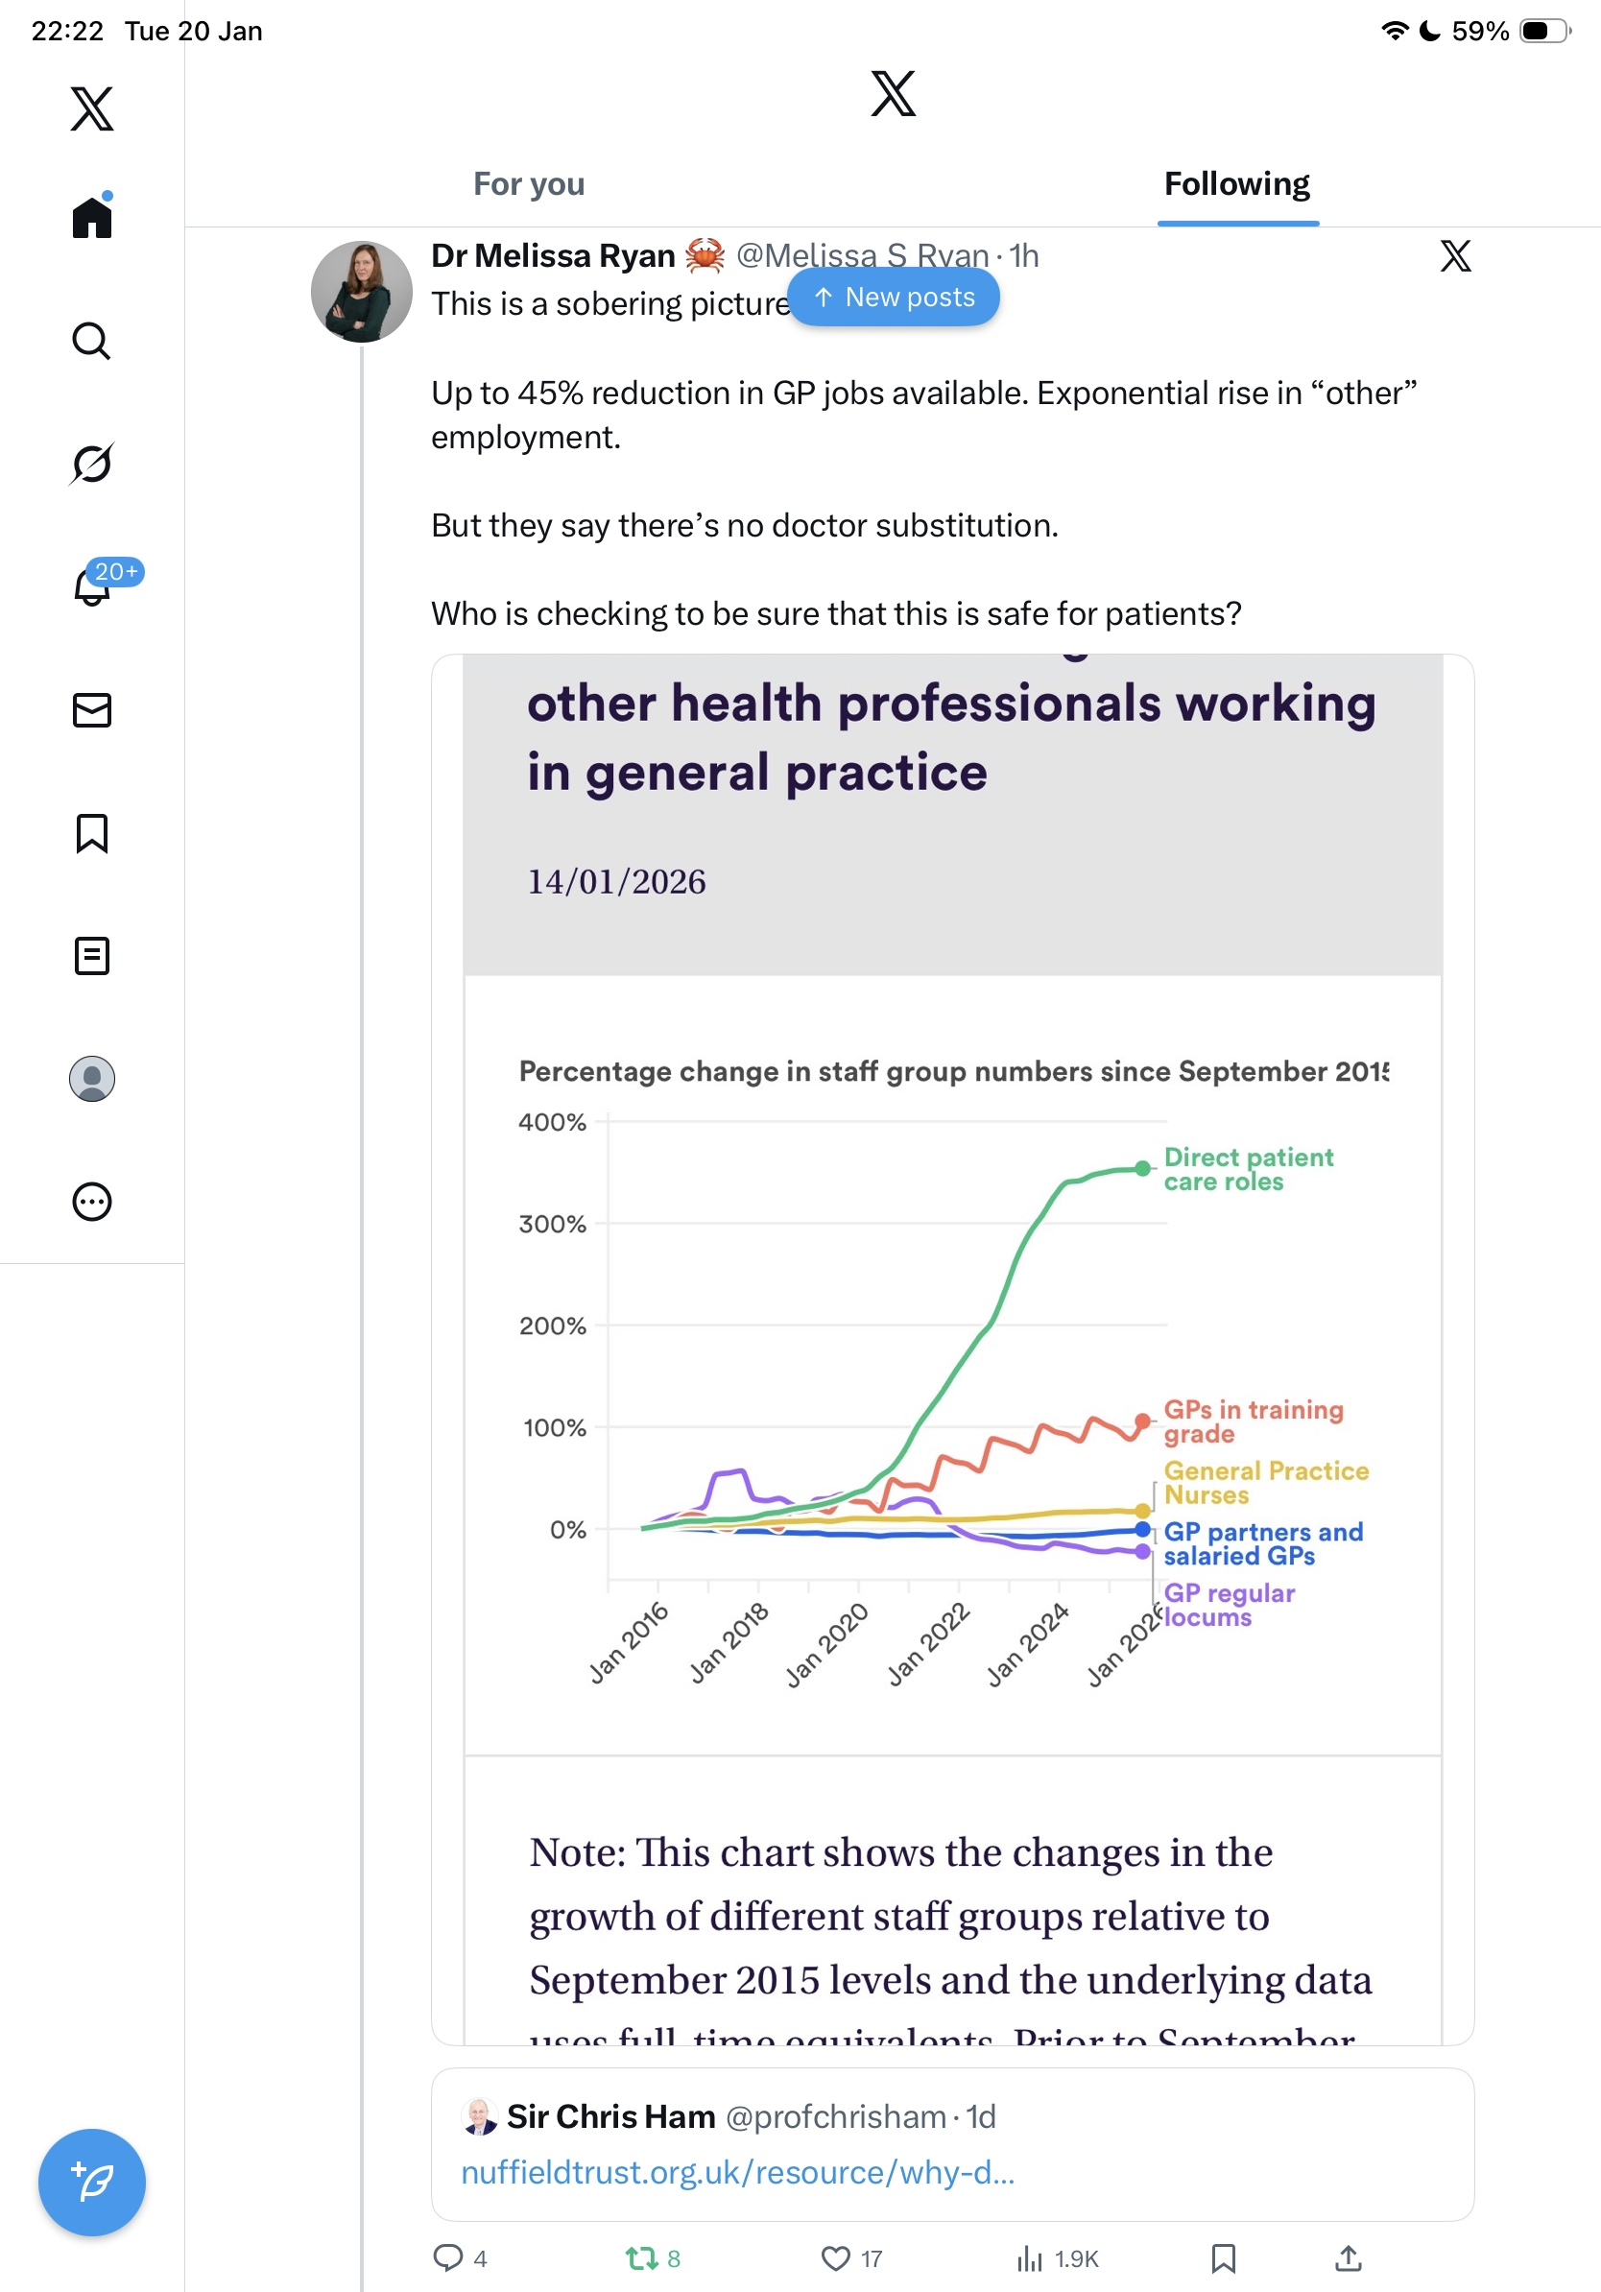The width and height of the screenshot is (1601, 2292).
Task: Switch to the For you tab
Action: [x=529, y=184]
